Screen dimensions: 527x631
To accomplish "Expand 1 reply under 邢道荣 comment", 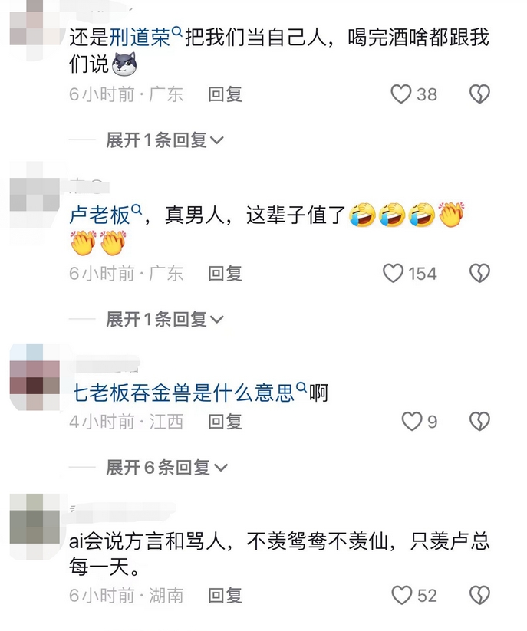I will [164, 140].
